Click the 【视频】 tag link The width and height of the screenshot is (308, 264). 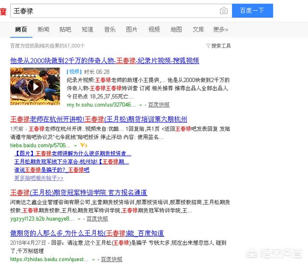click(x=74, y=72)
